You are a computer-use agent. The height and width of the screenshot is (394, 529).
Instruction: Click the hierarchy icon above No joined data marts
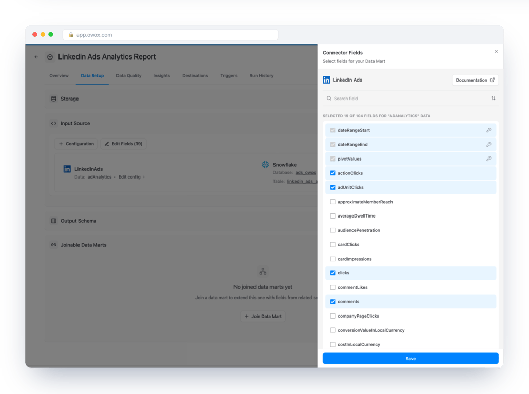tap(263, 271)
